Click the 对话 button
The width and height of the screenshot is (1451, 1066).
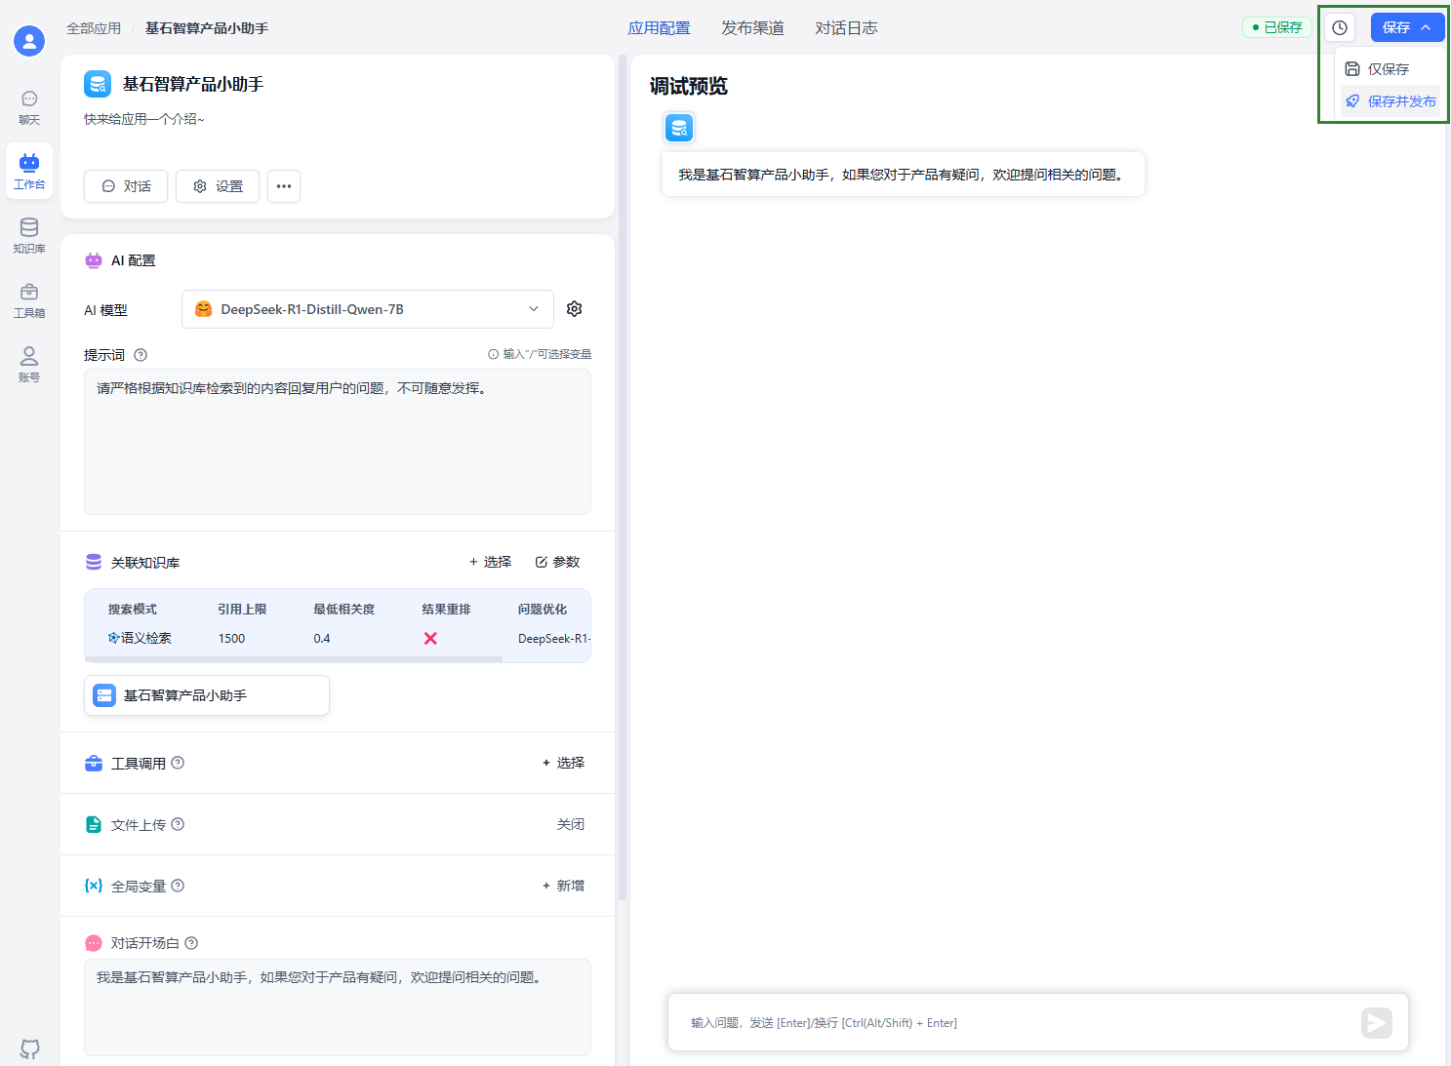click(x=126, y=186)
